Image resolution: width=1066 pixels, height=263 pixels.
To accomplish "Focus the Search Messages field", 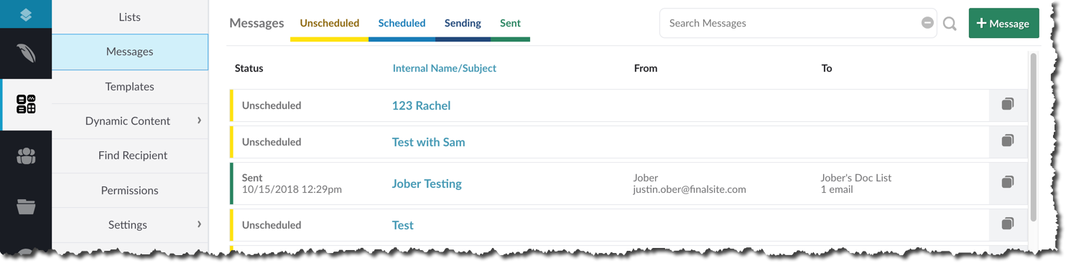I will (x=790, y=23).
